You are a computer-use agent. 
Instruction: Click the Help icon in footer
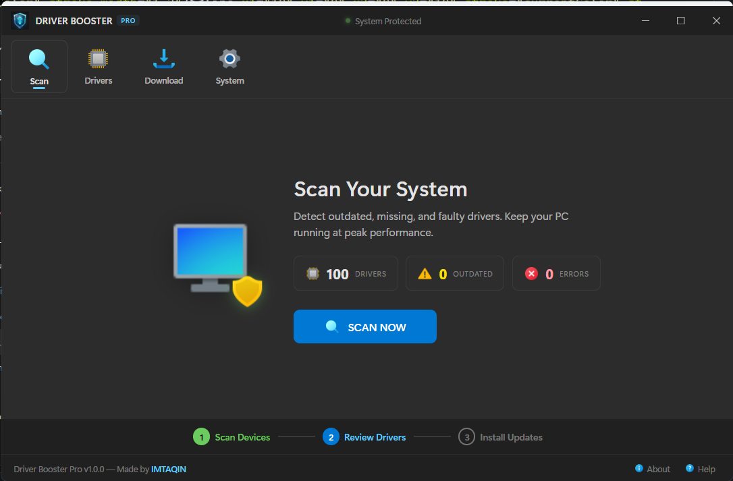coord(689,468)
